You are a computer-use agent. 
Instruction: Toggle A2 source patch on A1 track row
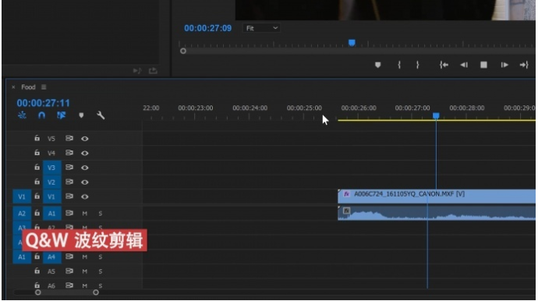[x=22, y=214]
